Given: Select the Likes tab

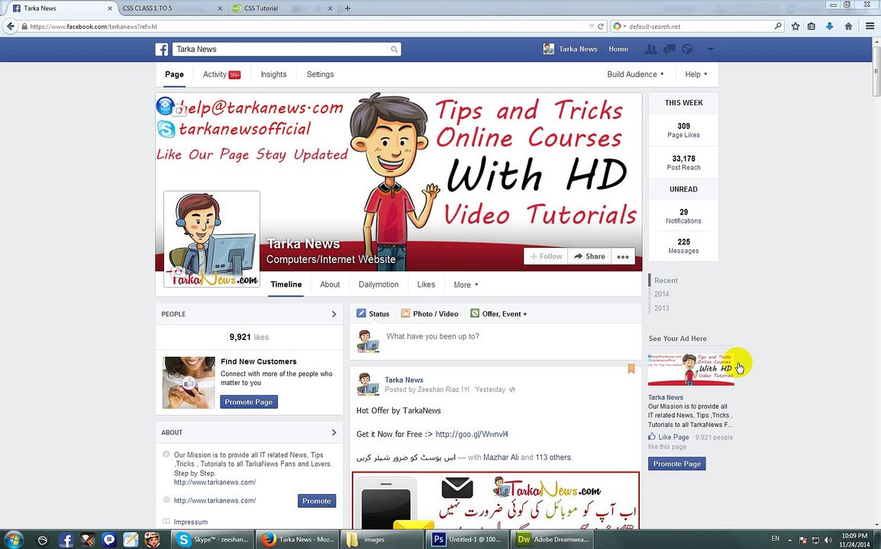Looking at the screenshot, I should tap(426, 284).
